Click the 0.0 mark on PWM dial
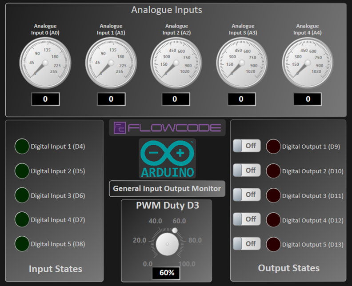352x286 pixels. coord(148,264)
